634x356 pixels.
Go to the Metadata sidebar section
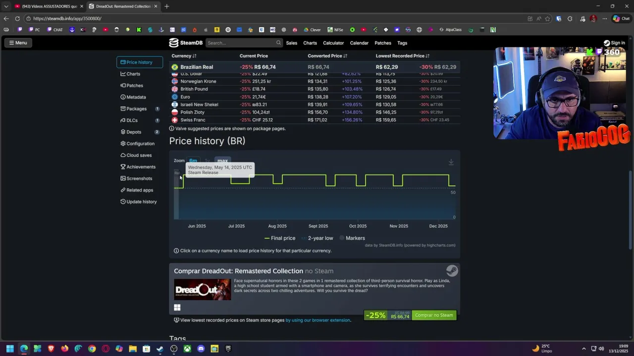[133, 97]
